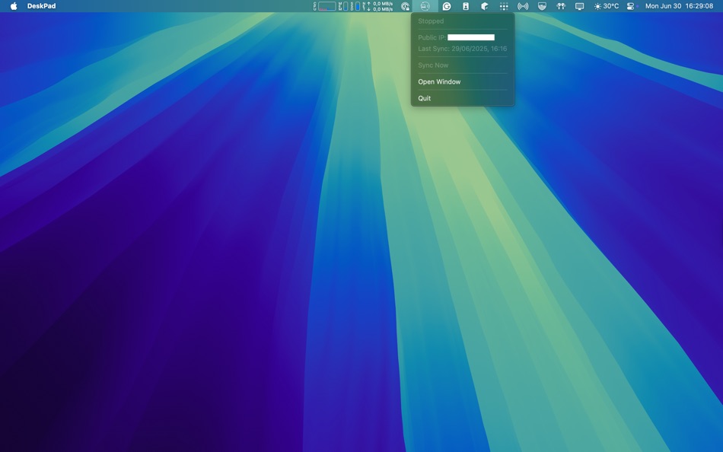The height and width of the screenshot is (452, 723).
Task: Click the highlighted globe sync menu bar icon
Action: [x=425, y=6]
